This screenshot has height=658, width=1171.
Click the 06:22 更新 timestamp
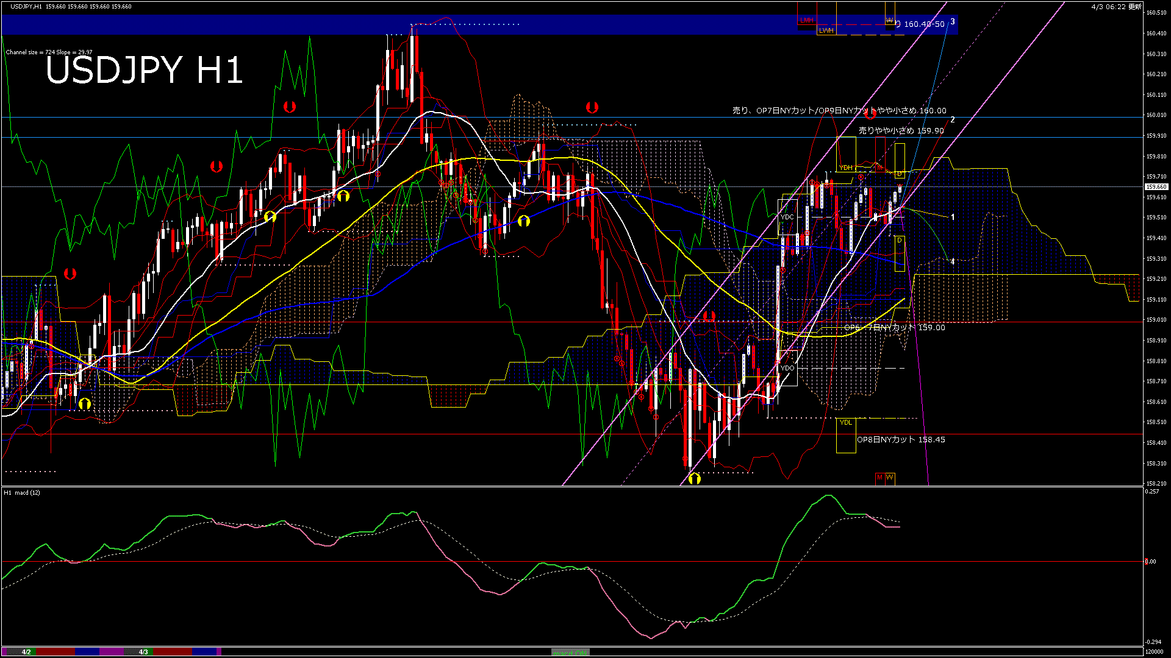click(x=1116, y=7)
